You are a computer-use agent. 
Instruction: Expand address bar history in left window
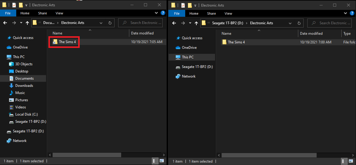point(101,23)
